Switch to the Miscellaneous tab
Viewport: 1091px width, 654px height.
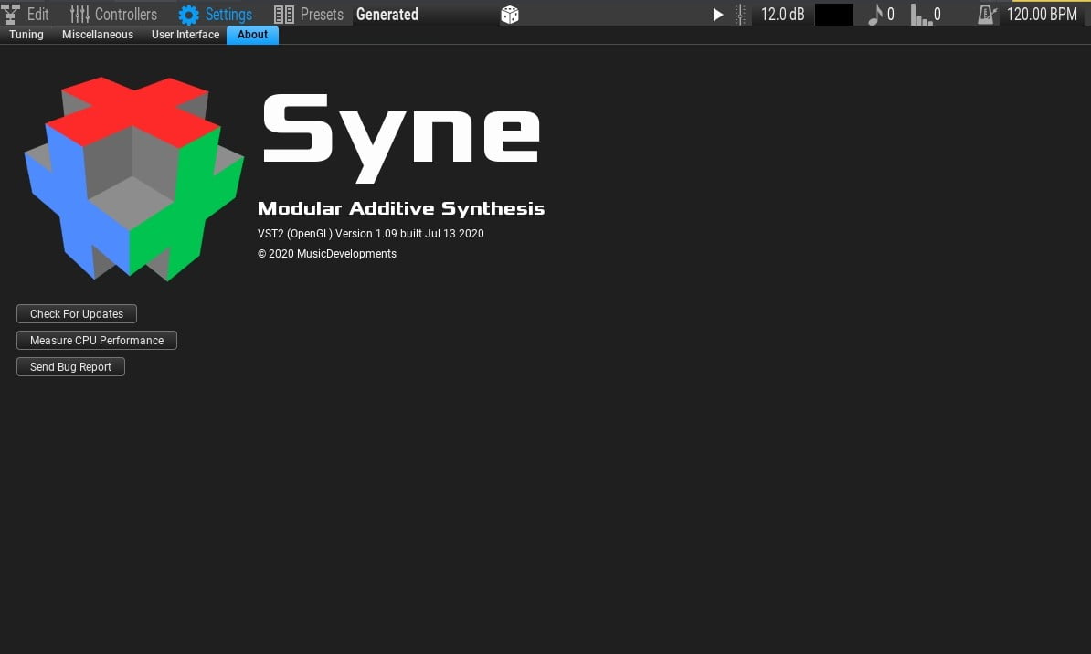tap(98, 35)
